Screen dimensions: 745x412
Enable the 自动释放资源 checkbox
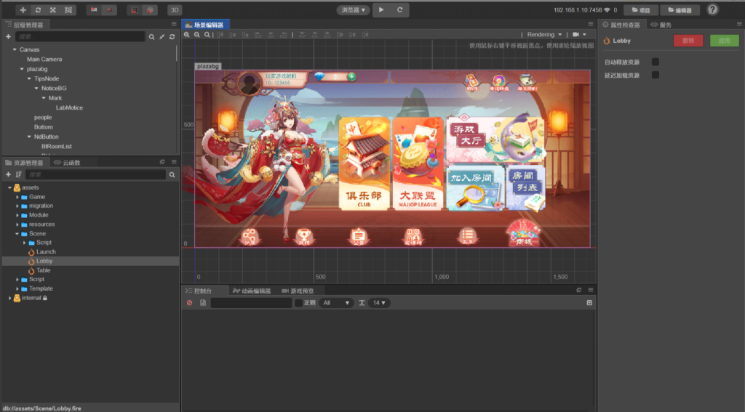(x=656, y=62)
